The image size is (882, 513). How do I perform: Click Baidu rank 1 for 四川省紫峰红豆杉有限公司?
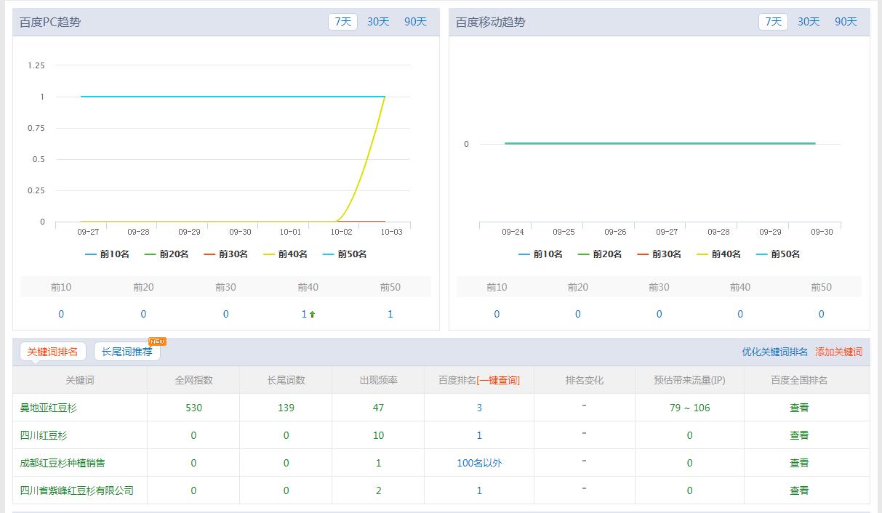(479, 490)
